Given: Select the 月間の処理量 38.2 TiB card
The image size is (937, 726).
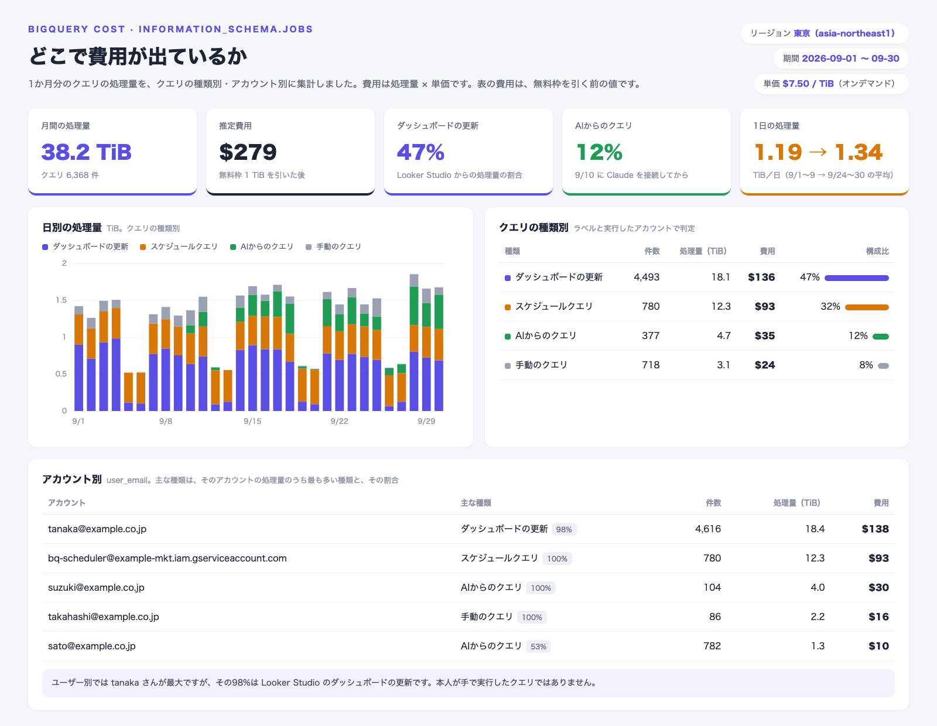Looking at the screenshot, I should tap(112, 152).
